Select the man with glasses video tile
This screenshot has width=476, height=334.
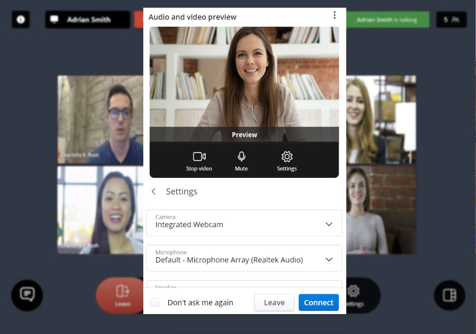tap(100, 120)
